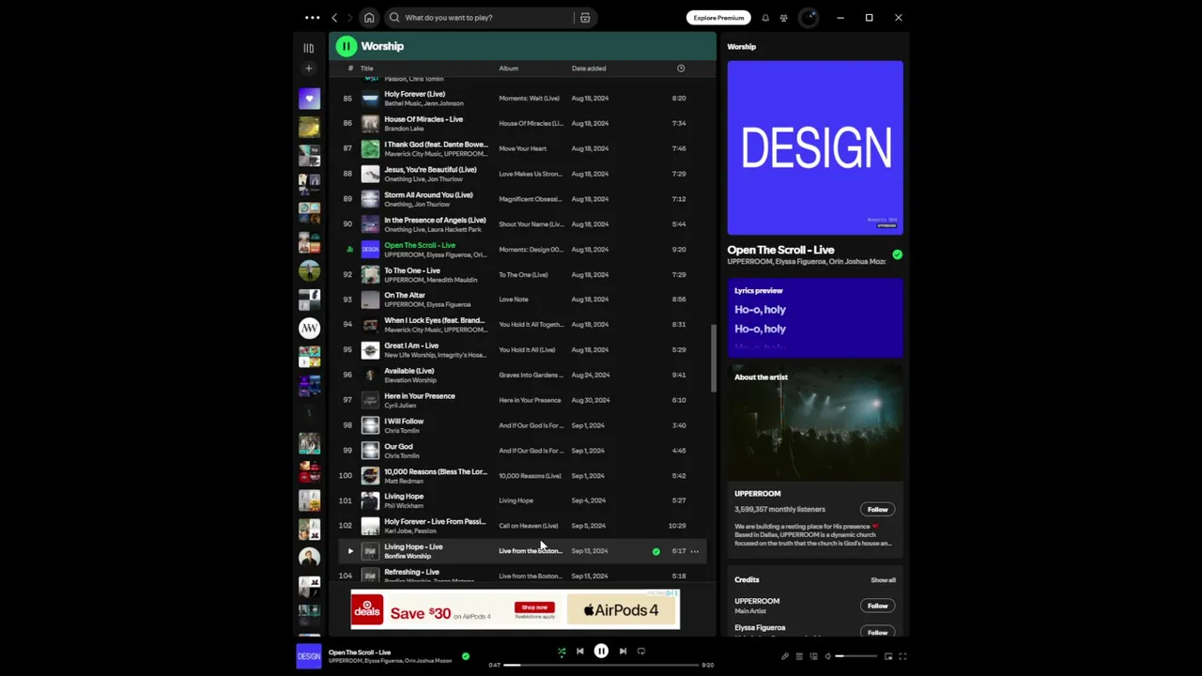Image resolution: width=1202 pixels, height=676 pixels.
Task: Follow UPPERROOM Main Artist in Credits
Action: 877,606
